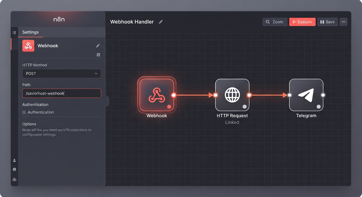362x197 pixels.
Task: Open the Zoom control
Action: (275, 22)
